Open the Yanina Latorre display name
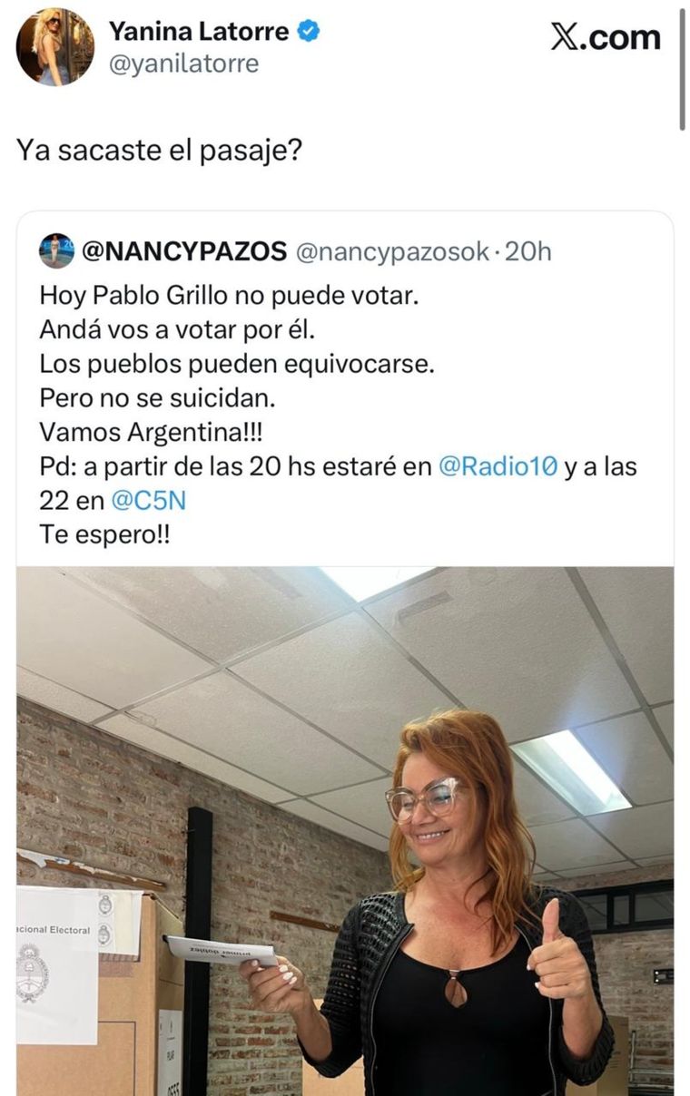 pos(199,33)
